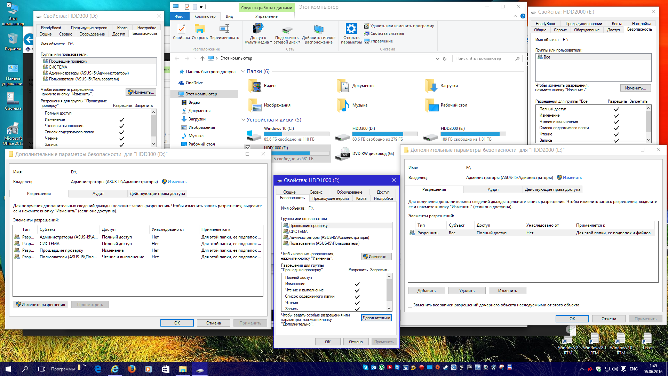Collapse the Explorer ribbon chevron
Screen dimensions: 668x376
[515, 16]
